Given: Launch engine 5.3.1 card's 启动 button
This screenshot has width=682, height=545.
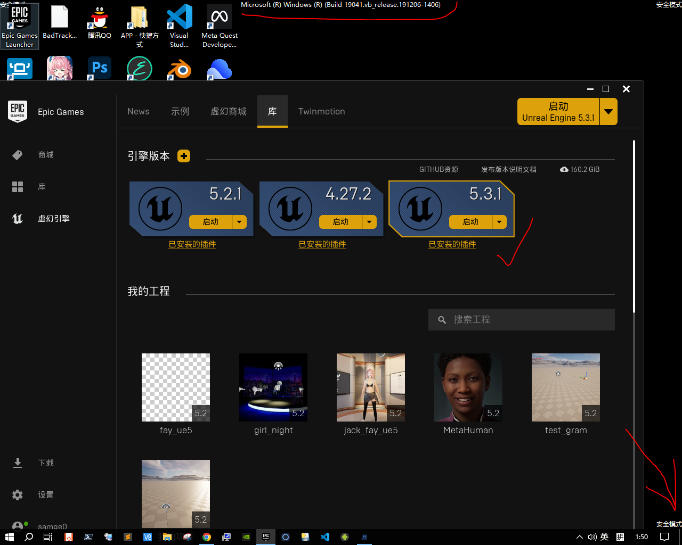Looking at the screenshot, I should 470,222.
